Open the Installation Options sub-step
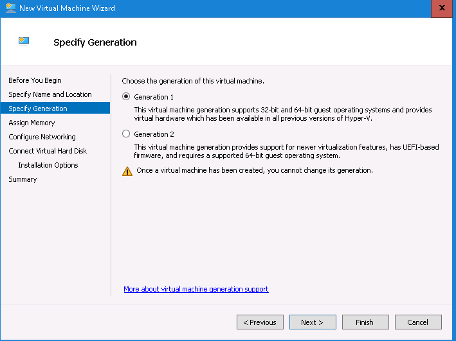This screenshot has height=341, width=456. tap(48, 165)
